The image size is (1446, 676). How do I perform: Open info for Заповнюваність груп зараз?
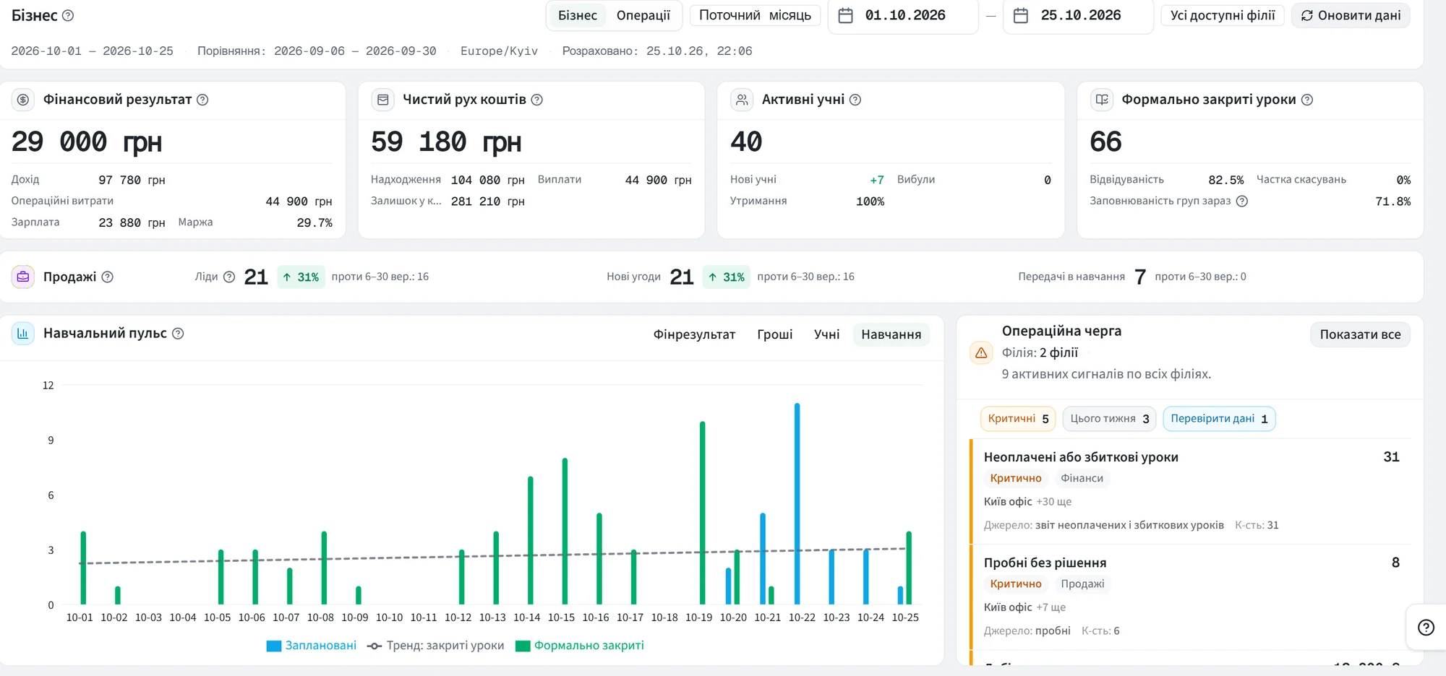(x=1242, y=201)
